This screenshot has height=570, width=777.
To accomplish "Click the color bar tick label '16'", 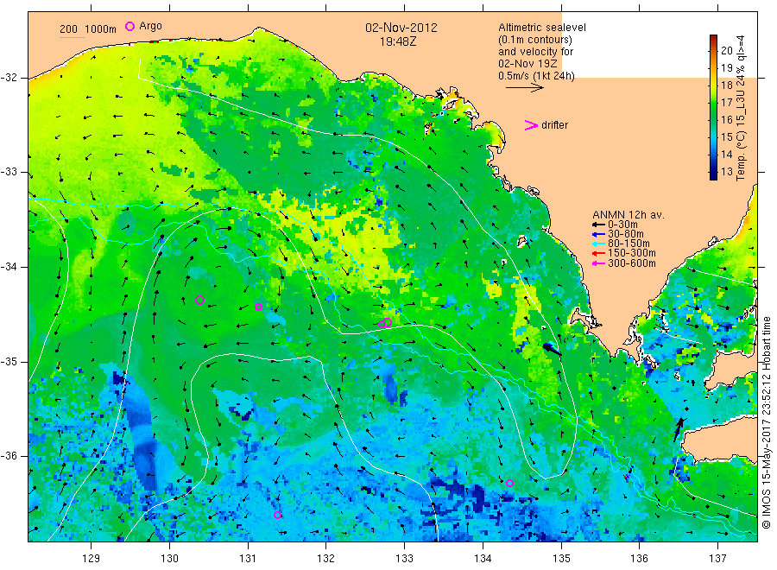I will pyautogui.click(x=726, y=119).
